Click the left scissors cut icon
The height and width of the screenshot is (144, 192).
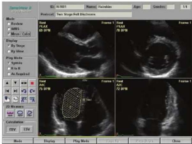click(24, 99)
